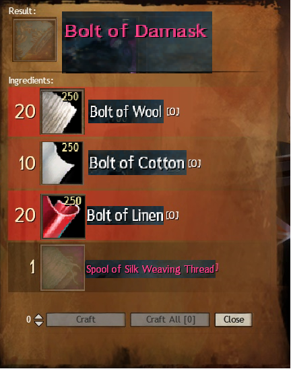Click the red Bolt of Linen icon
The image size is (291, 369).
click(x=63, y=217)
